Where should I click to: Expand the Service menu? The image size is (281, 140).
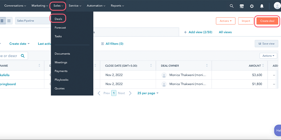pyautogui.click(x=75, y=6)
